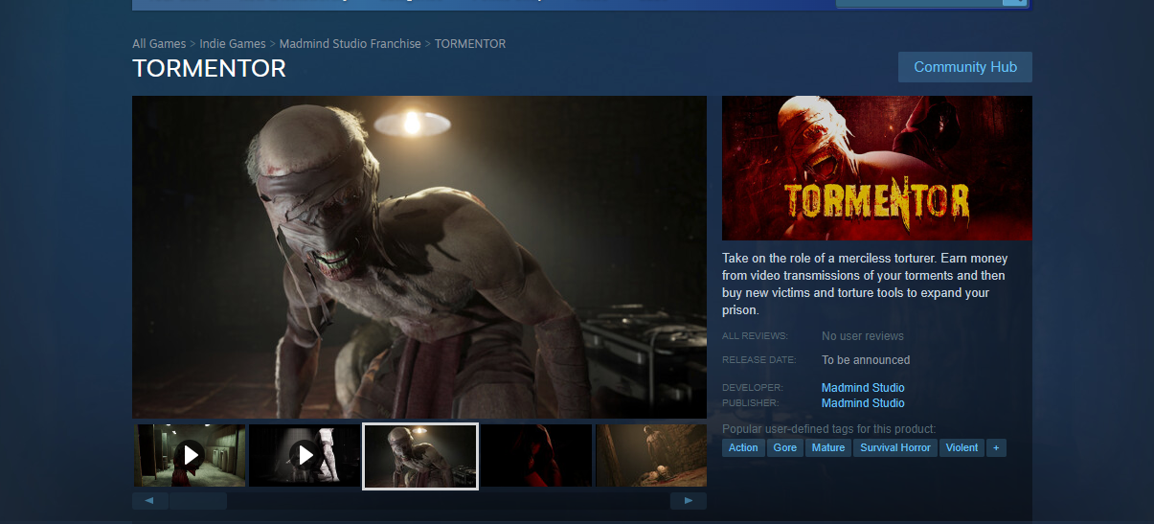Click the 'To be announced' release date
1154x524 pixels.
pyautogui.click(x=866, y=360)
